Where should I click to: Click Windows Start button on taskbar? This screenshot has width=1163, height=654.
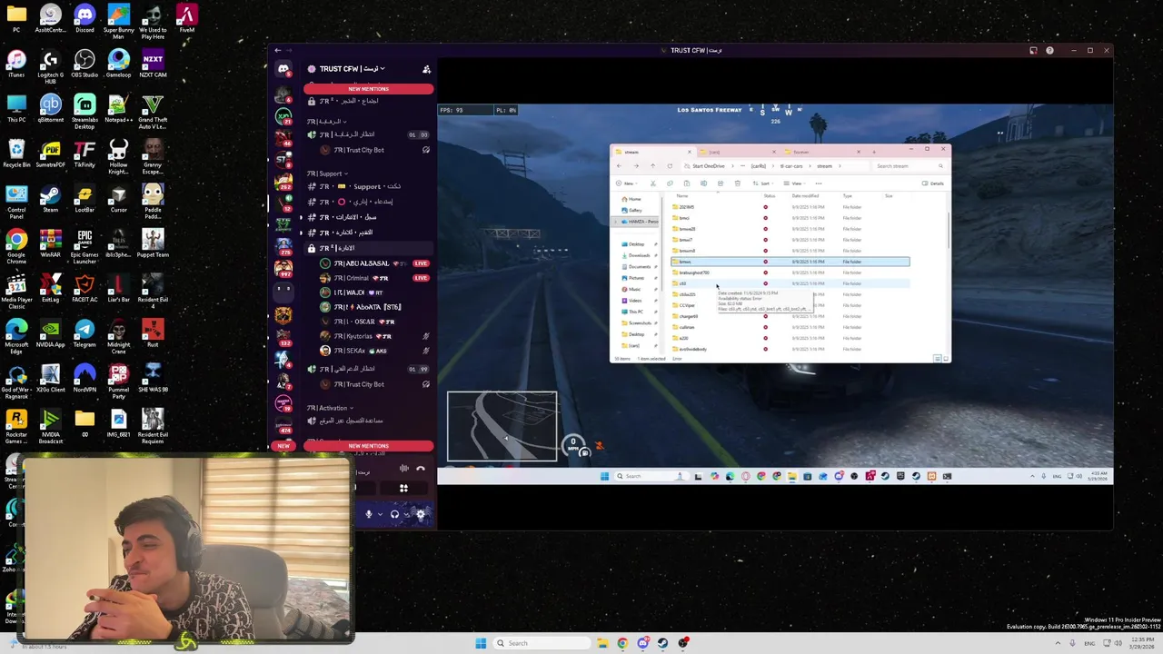coord(481,643)
